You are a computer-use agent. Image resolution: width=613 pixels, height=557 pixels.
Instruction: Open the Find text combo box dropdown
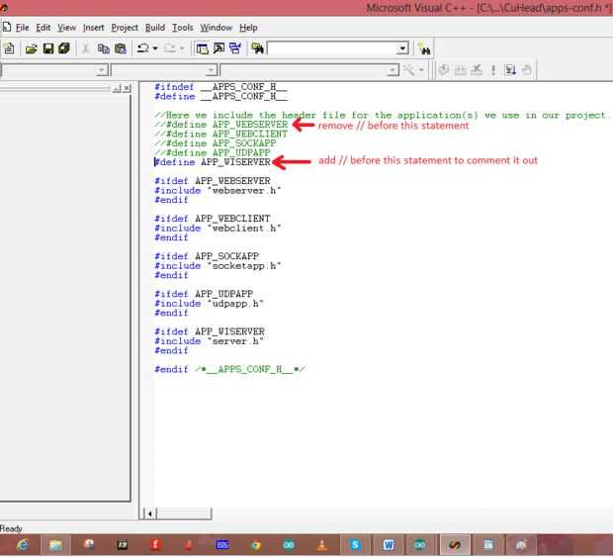click(402, 48)
